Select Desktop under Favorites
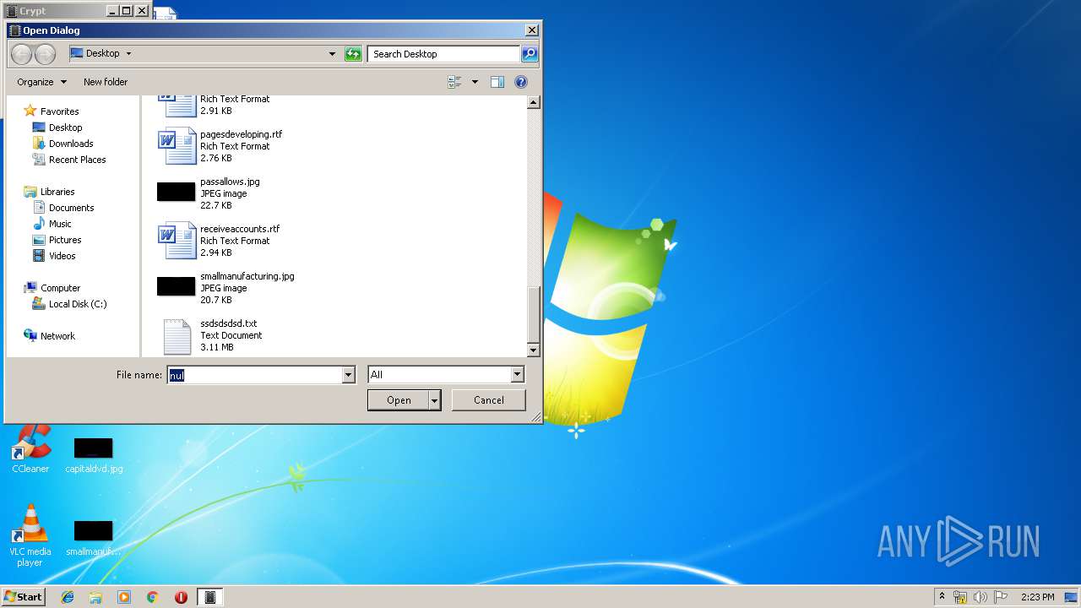 [57, 128]
